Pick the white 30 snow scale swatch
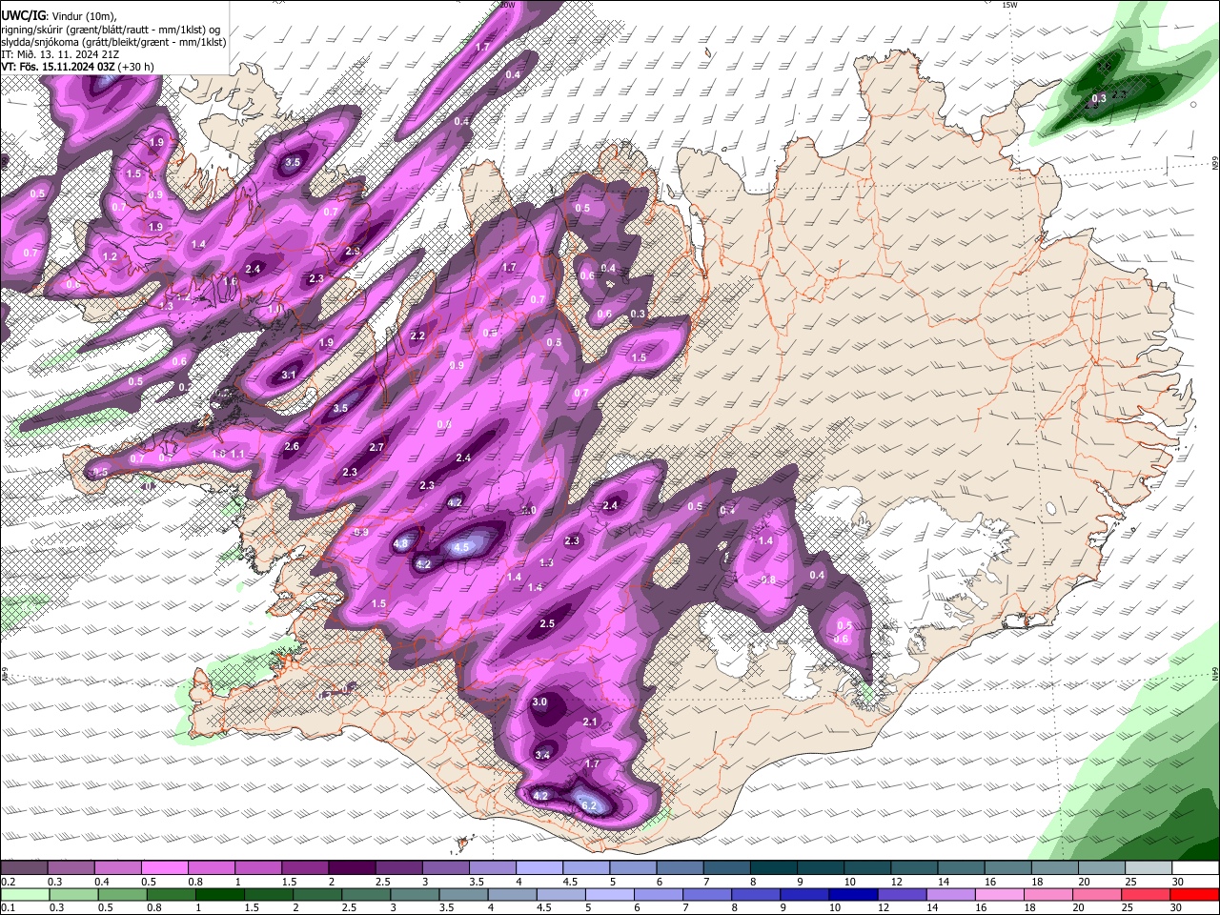 (x=1195, y=868)
